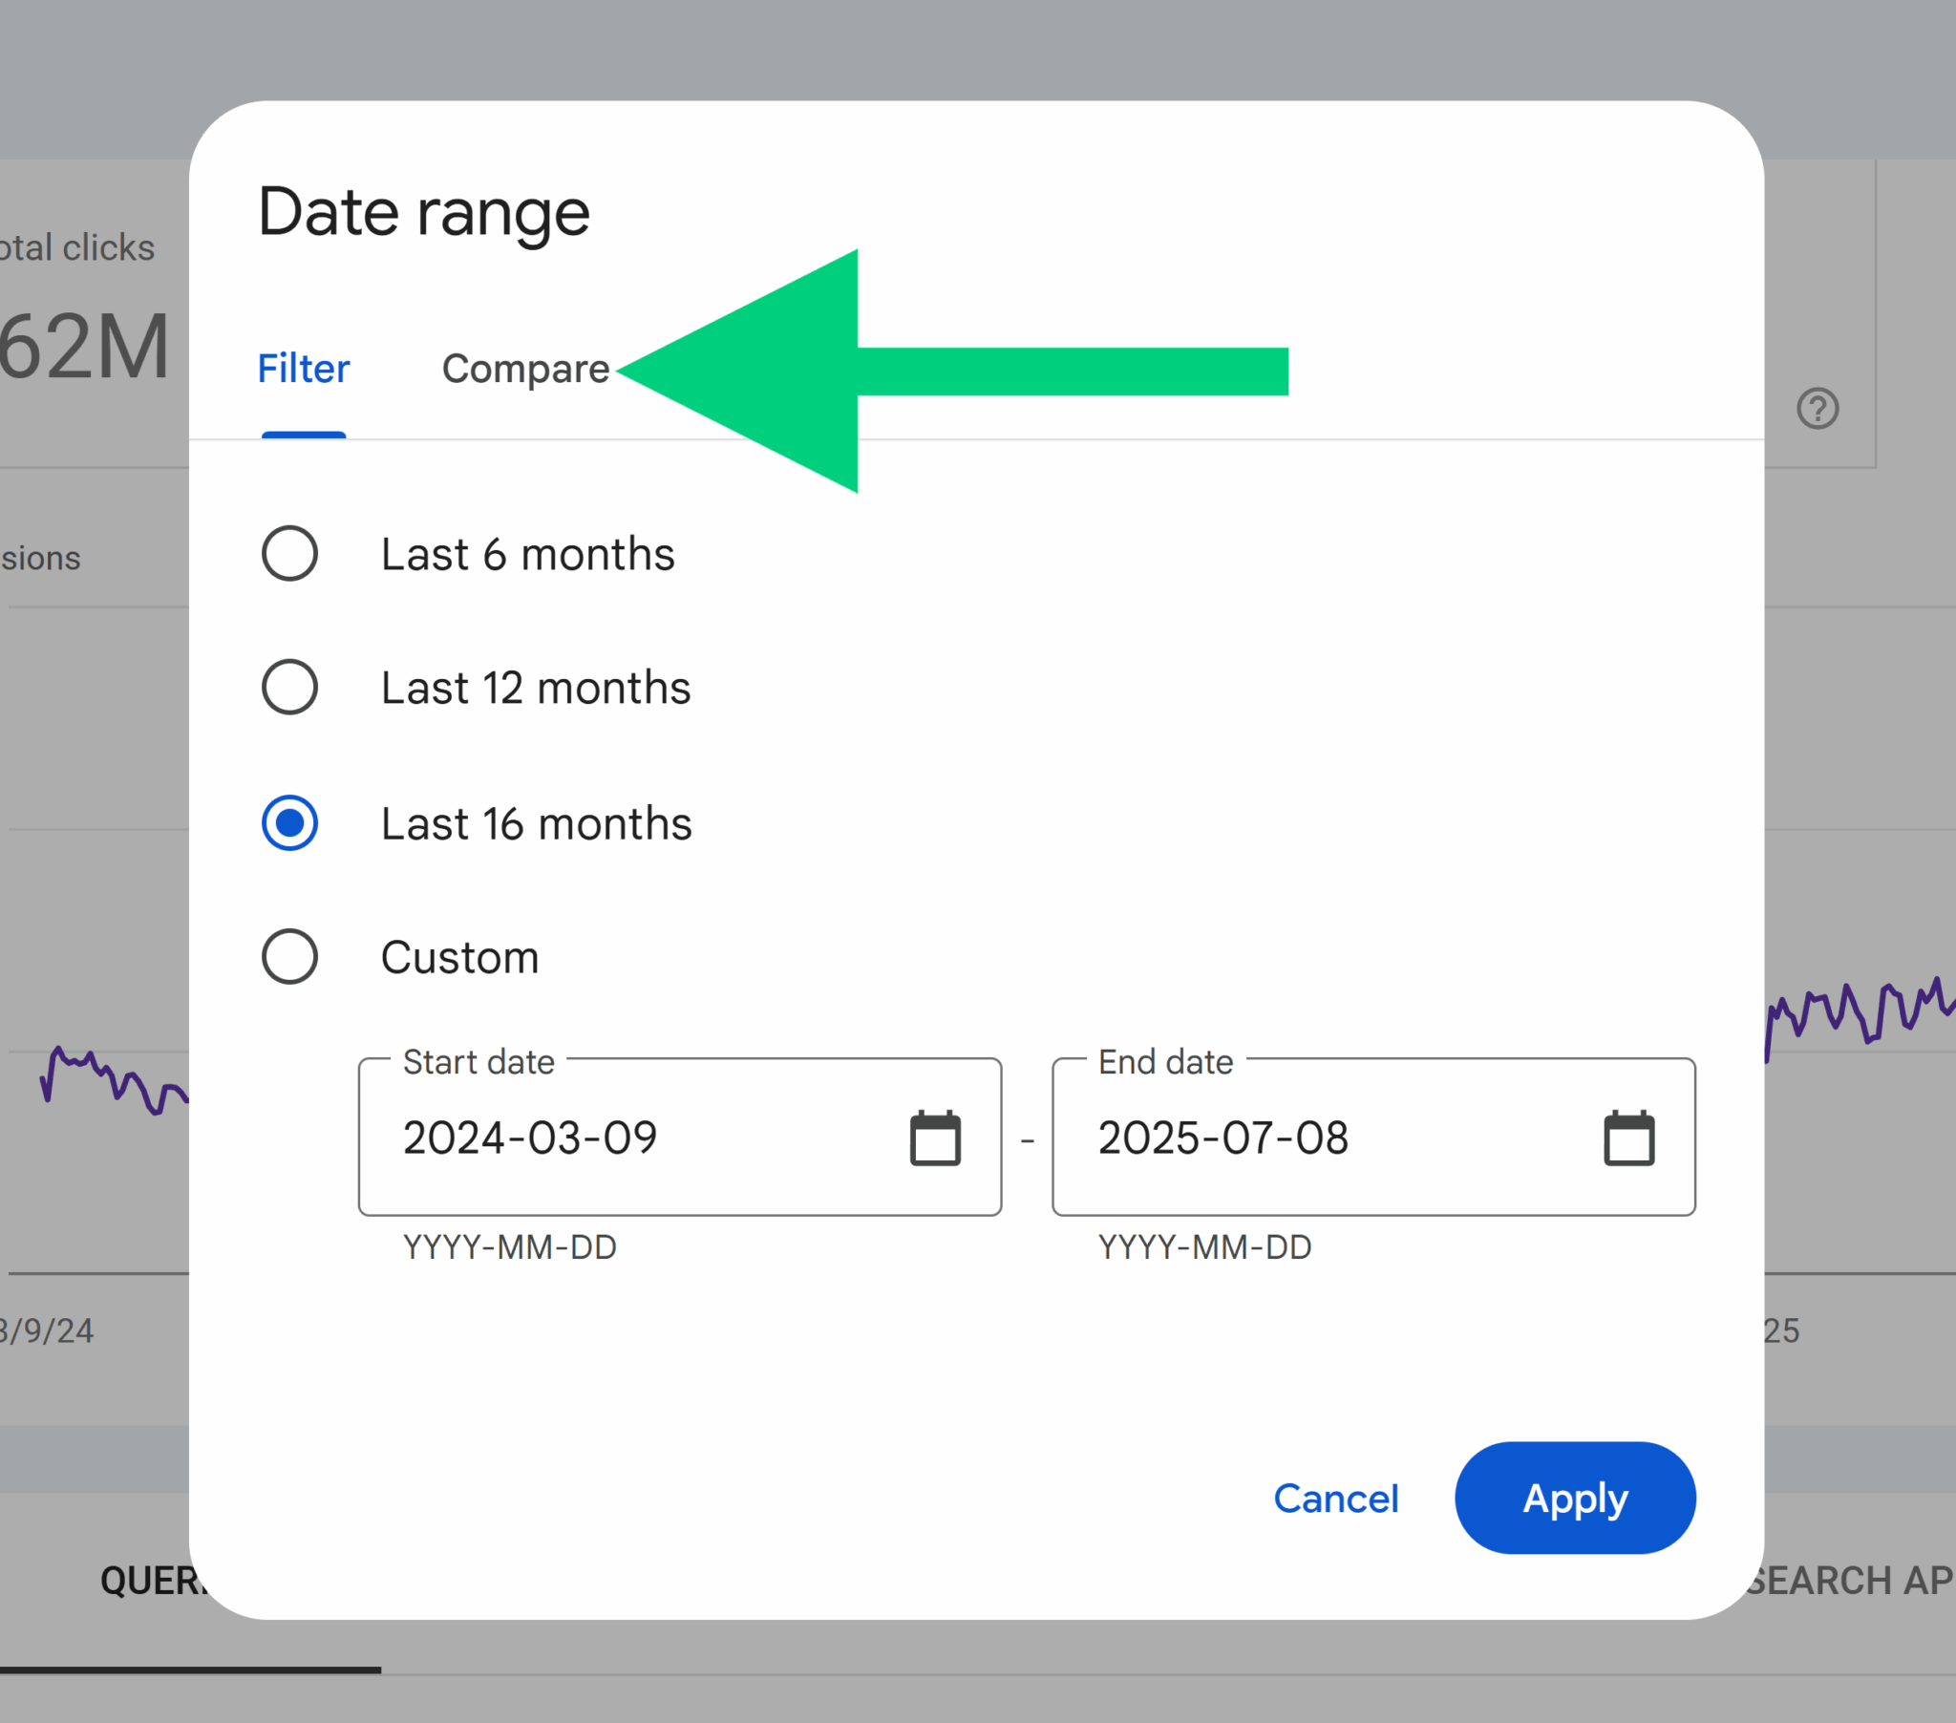
Task: Select the Last 6 months option
Action: coord(289,553)
